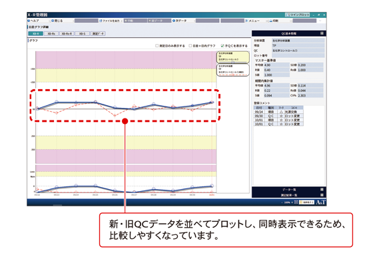Click the 日差グラフ詳細 section heading
The width and height of the screenshot is (367, 255).
point(39,27)
